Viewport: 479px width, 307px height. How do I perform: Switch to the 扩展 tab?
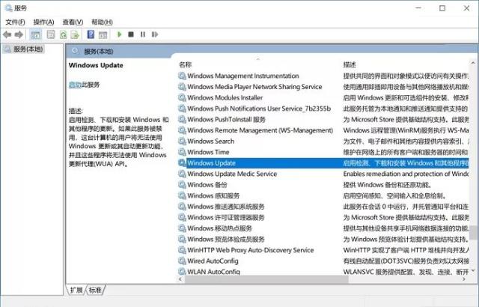pyautogui.click(x=76, y=290)
